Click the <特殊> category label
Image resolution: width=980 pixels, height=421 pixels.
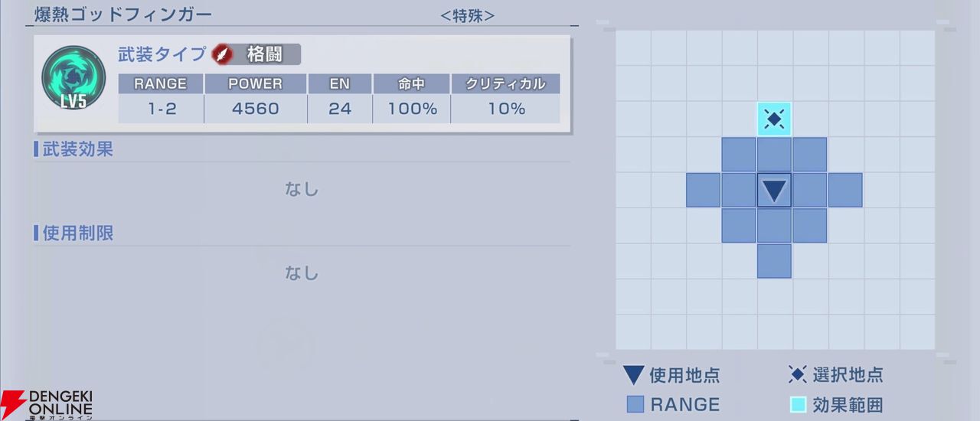pos(467,15)
